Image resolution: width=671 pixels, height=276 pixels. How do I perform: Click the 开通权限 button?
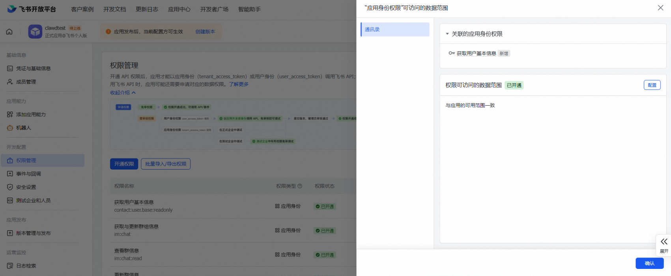(124, 164)
